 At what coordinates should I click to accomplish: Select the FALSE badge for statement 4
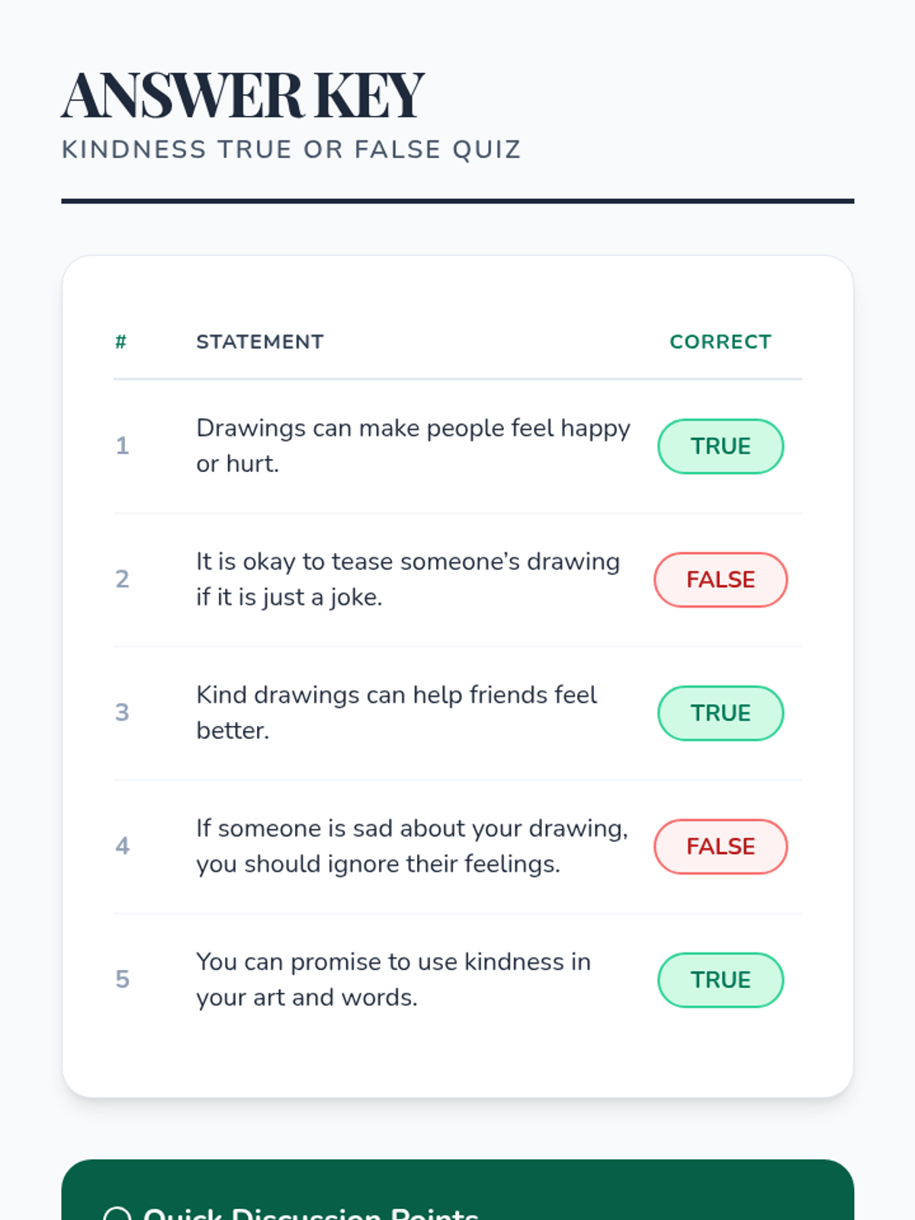pos(721,846)
